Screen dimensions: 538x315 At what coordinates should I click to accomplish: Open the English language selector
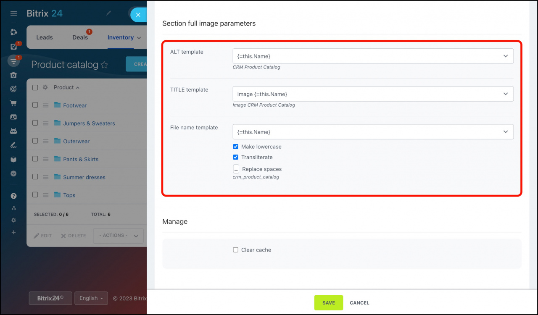click(x=91, y=298)
